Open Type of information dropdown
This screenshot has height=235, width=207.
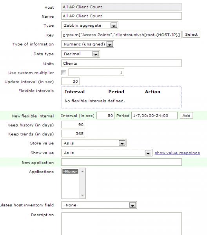[87, 44]
